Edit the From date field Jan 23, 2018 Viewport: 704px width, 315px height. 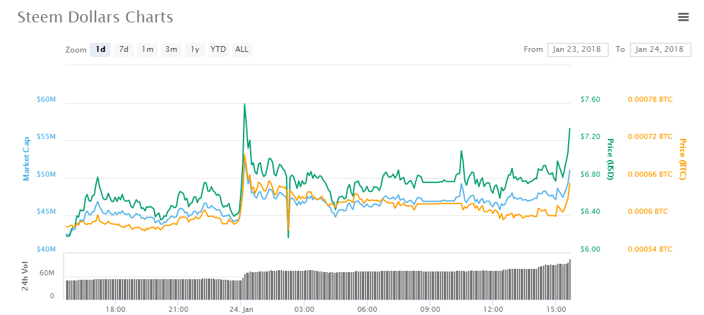click(x=578, y=49)
